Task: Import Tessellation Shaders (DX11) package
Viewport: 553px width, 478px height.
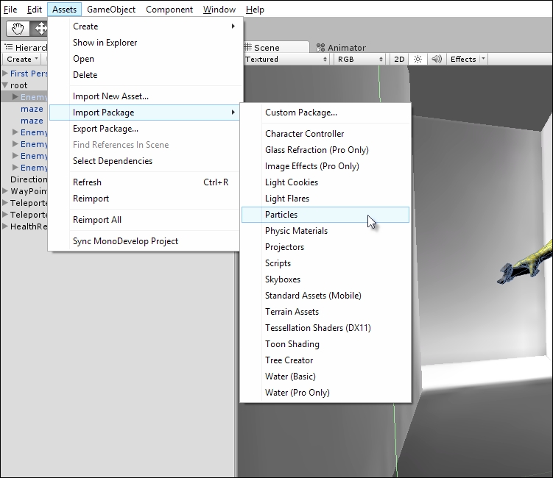Action: (325, 328)
